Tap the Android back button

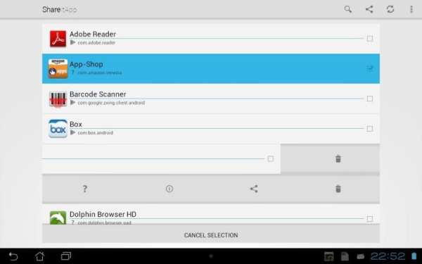coord(13,256)
